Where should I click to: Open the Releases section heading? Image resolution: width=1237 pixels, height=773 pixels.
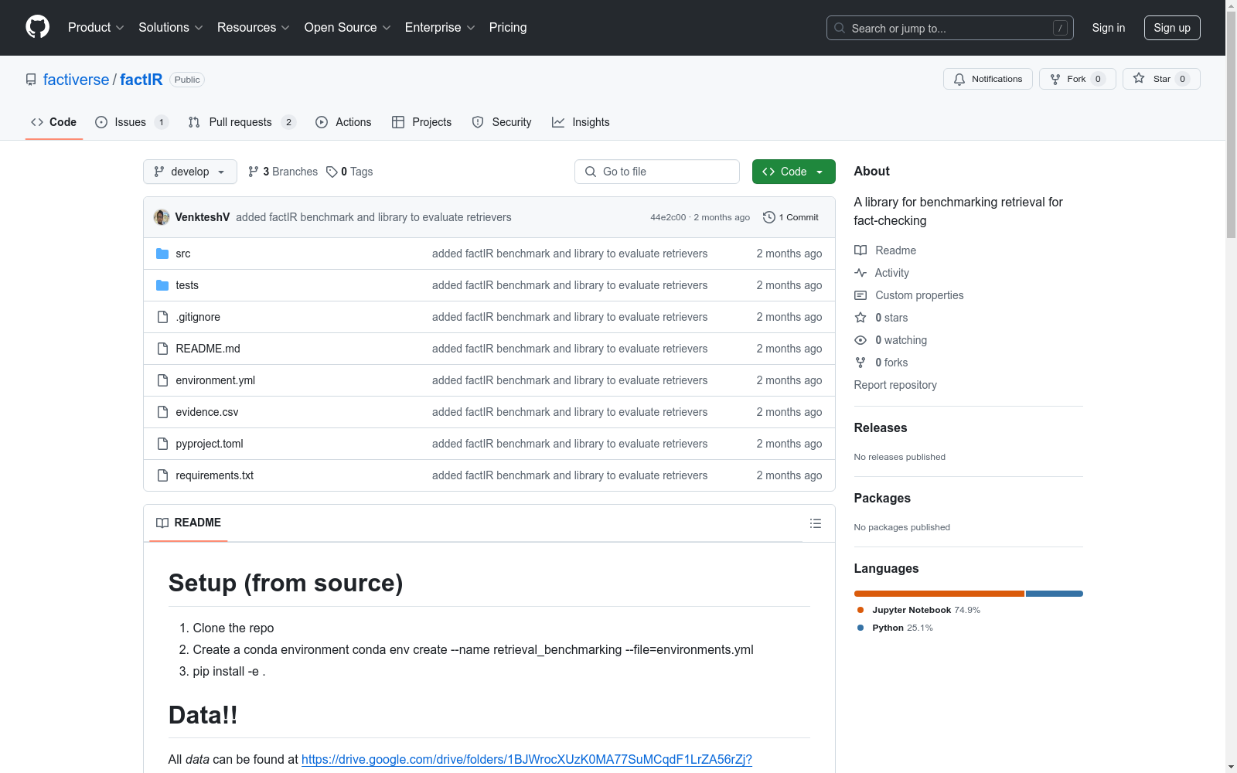[x=881, y=427]
